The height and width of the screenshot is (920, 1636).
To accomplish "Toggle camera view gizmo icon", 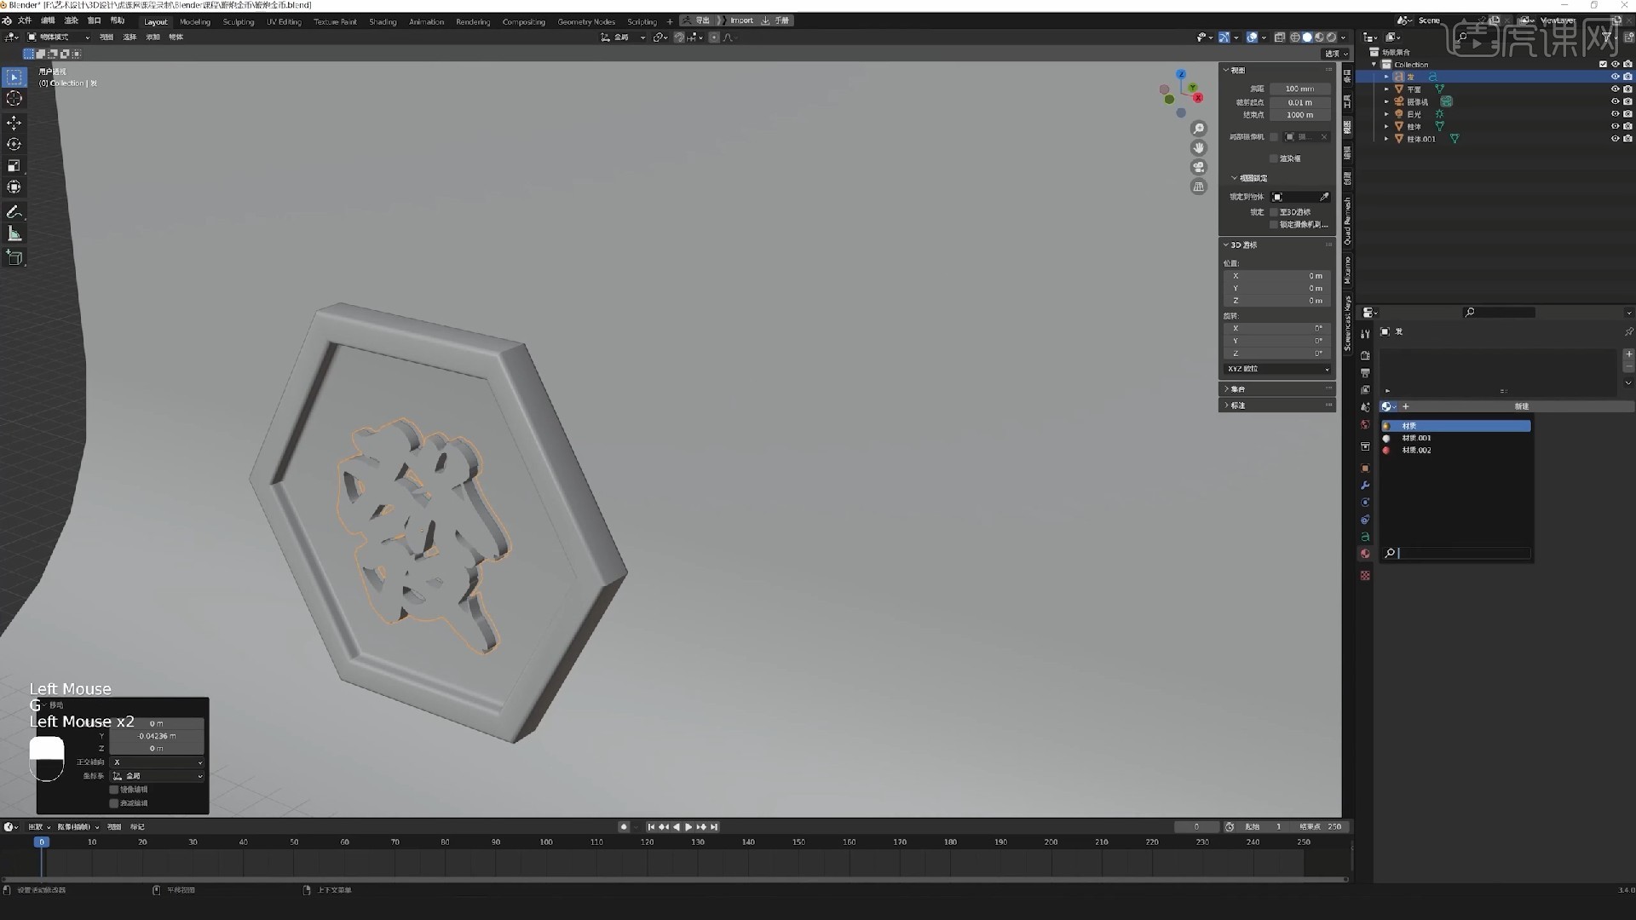I will (x=1199, y=167).
